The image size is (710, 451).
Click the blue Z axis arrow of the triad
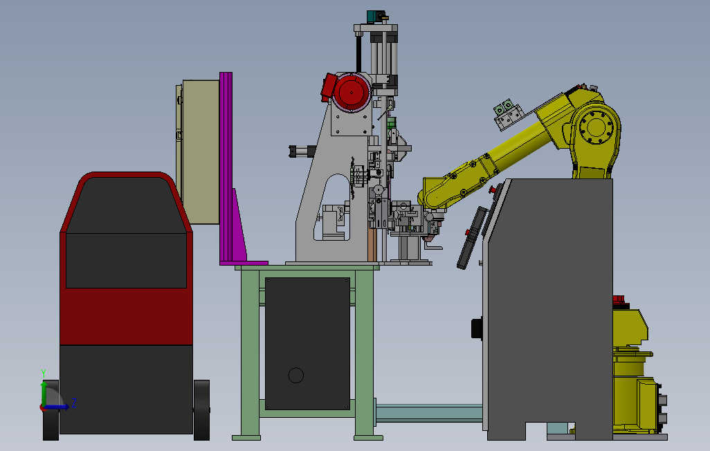pyautogui.click(x=58, y=407)
